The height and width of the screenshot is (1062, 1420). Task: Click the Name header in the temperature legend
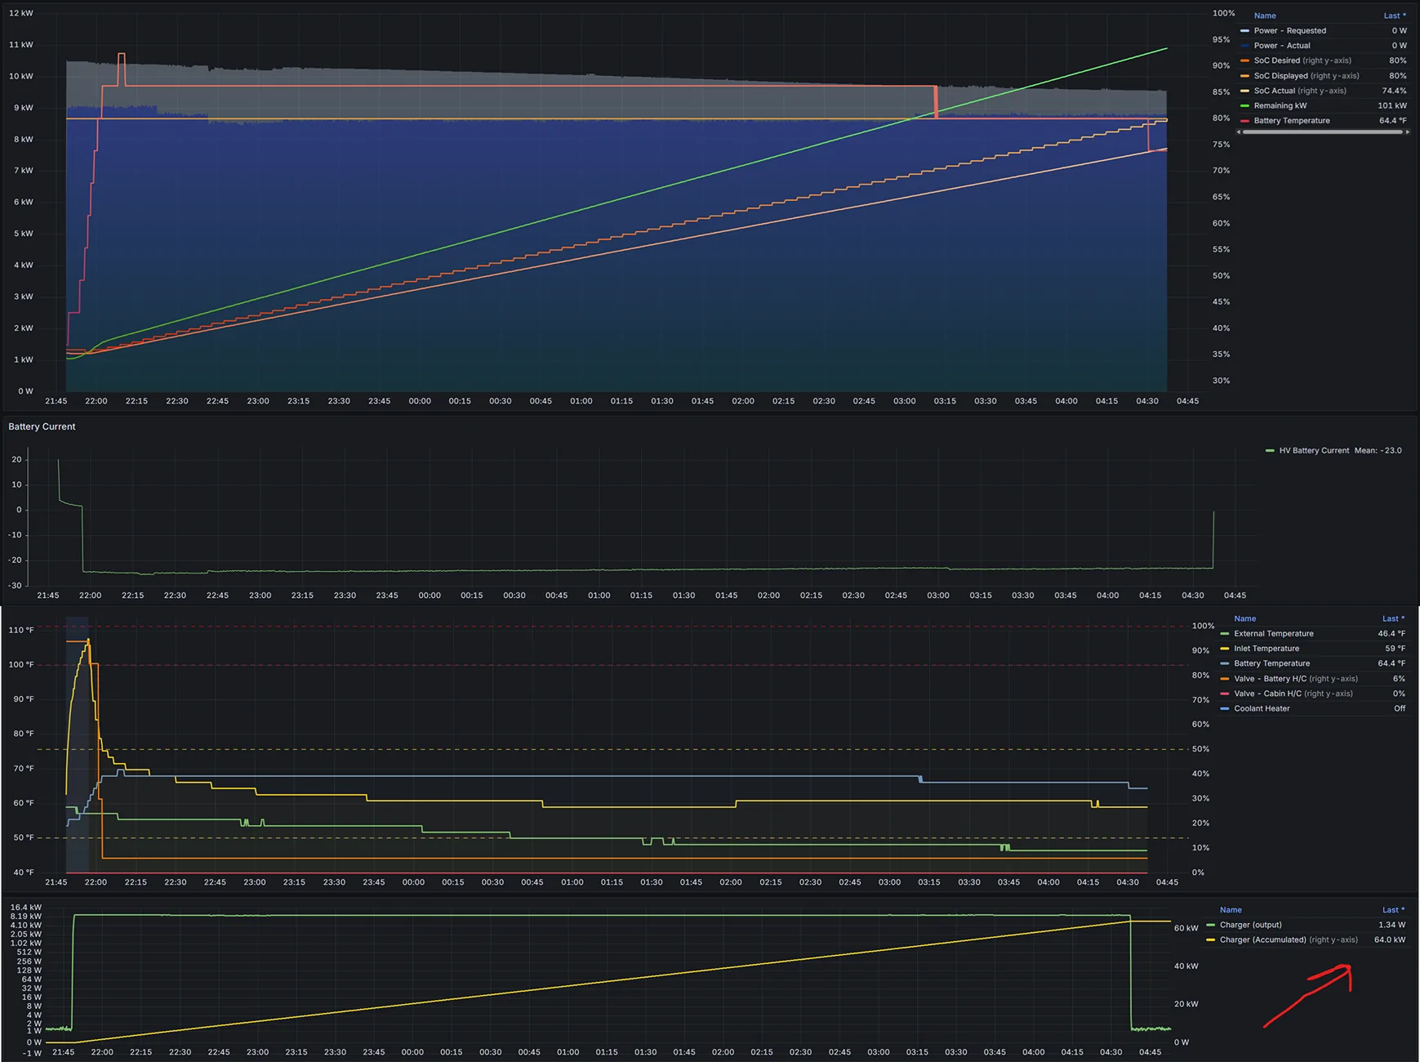(x=1244, y=618)
